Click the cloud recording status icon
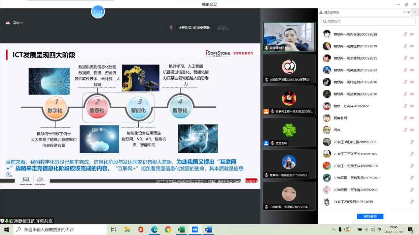 (x=8, y=23)
